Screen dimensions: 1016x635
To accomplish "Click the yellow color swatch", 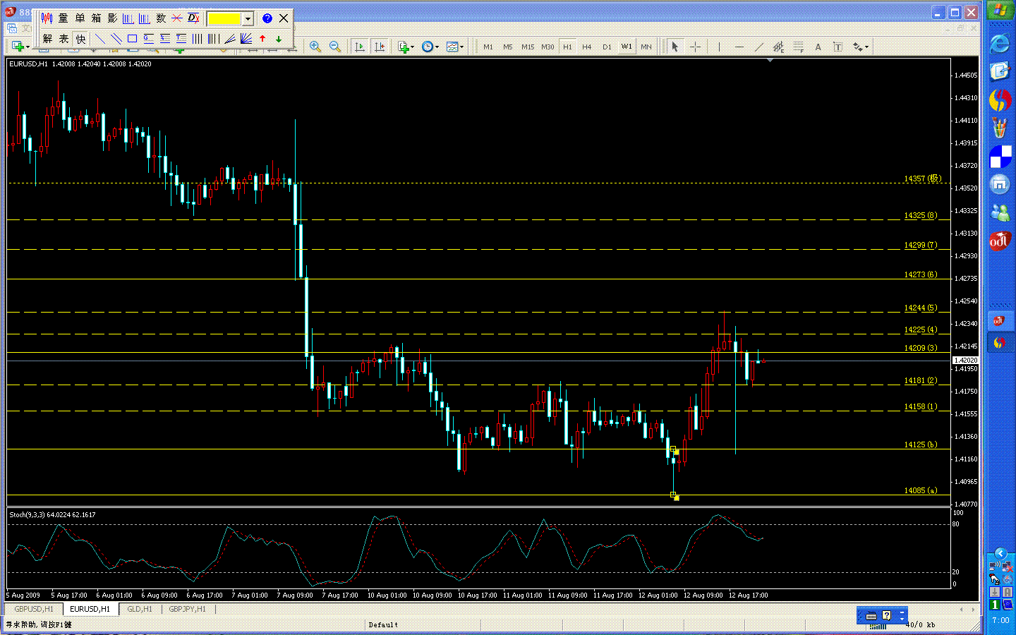I will coord(224,19).
